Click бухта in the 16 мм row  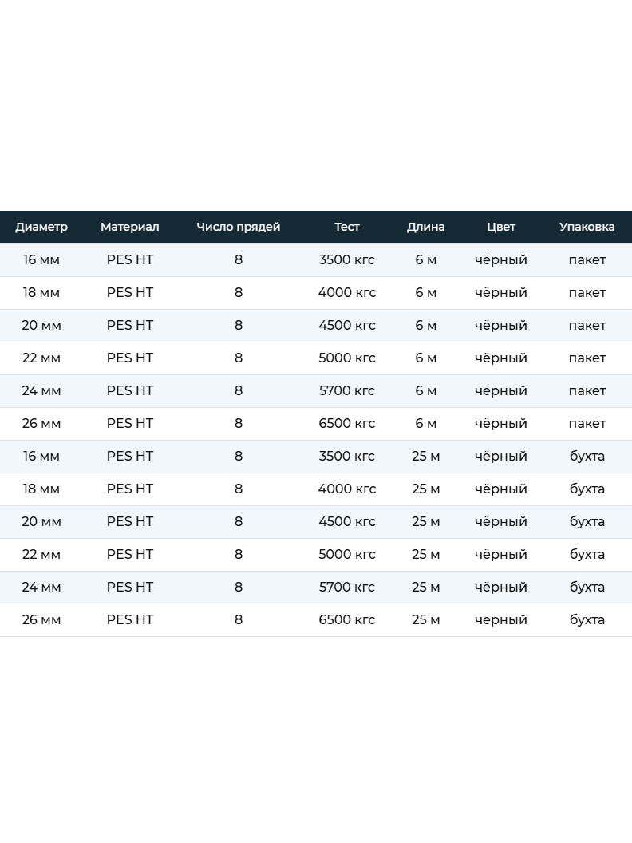(587, 457)
